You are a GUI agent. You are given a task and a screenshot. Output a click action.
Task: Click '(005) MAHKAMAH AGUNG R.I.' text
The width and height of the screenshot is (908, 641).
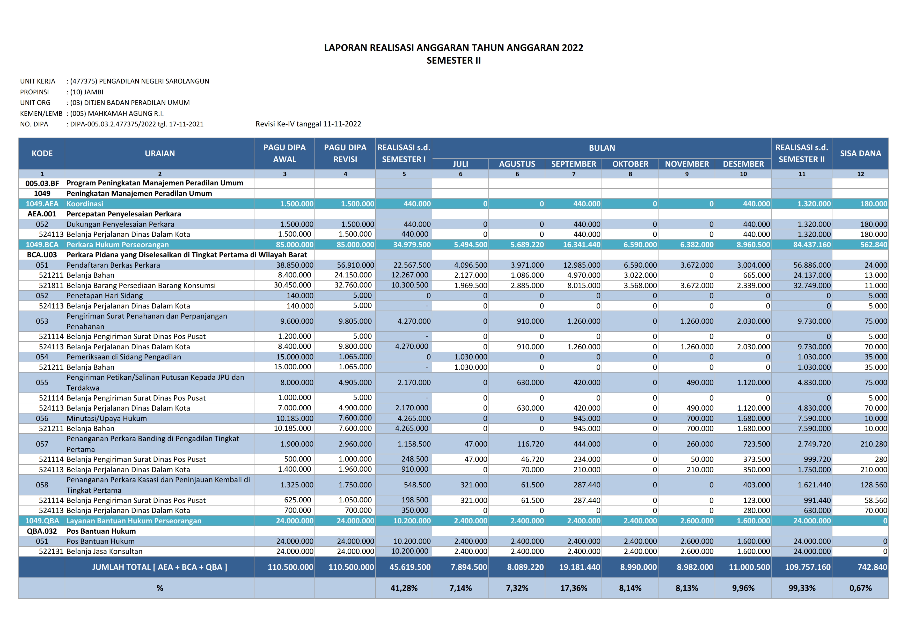click(117, 113)
